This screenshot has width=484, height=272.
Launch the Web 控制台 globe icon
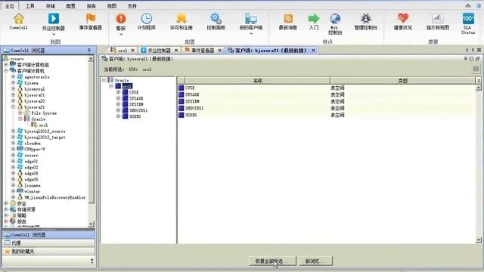tap(335, 18)
